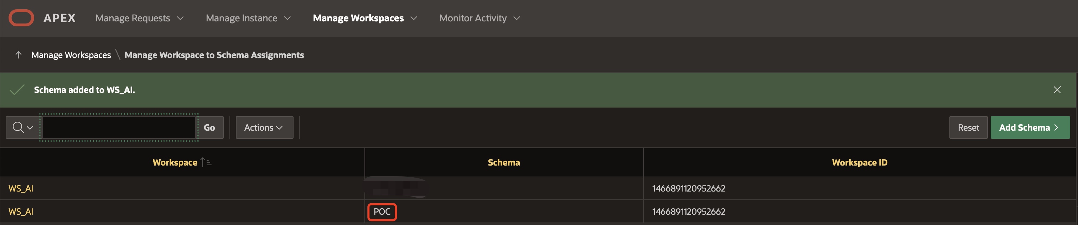Open the Manage Workspaces menu
Screen dimensions: 1078x225
pos(364,18)
